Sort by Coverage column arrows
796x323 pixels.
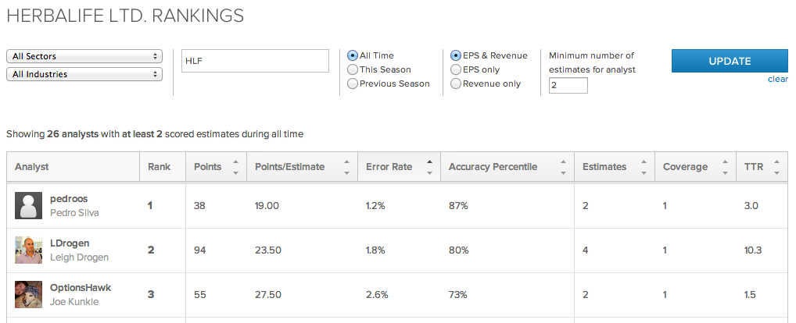[724, 167]
